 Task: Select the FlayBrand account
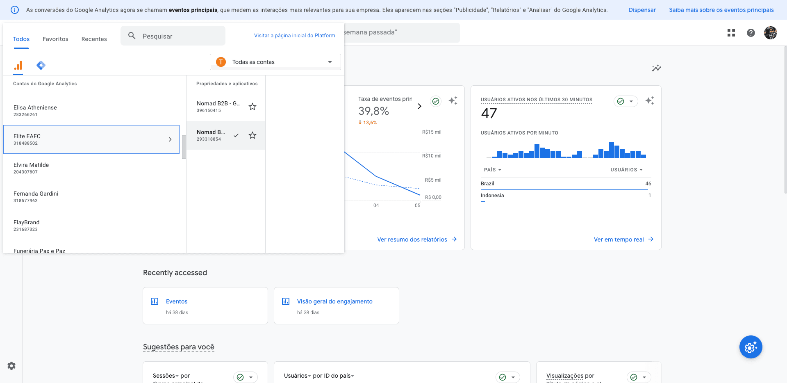[x=91, y=226]
